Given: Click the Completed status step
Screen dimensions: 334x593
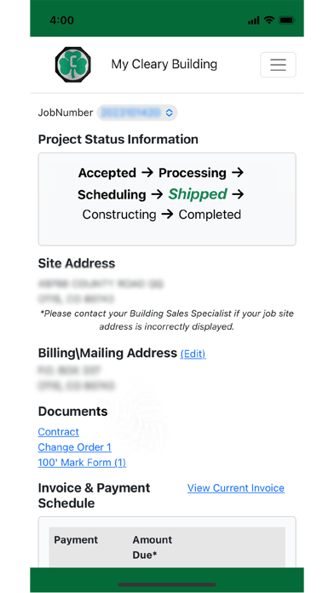Looking at the screenshot, I should [210, 215].
